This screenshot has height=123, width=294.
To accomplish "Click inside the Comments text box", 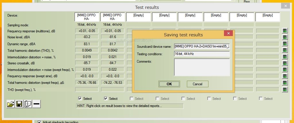I will click(202, 67).
